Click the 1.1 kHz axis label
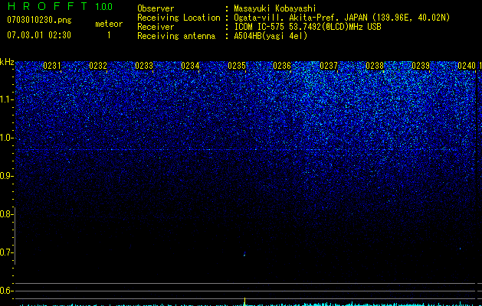The height and width of the screenshot is (306, 482). (x=7, y=99)
